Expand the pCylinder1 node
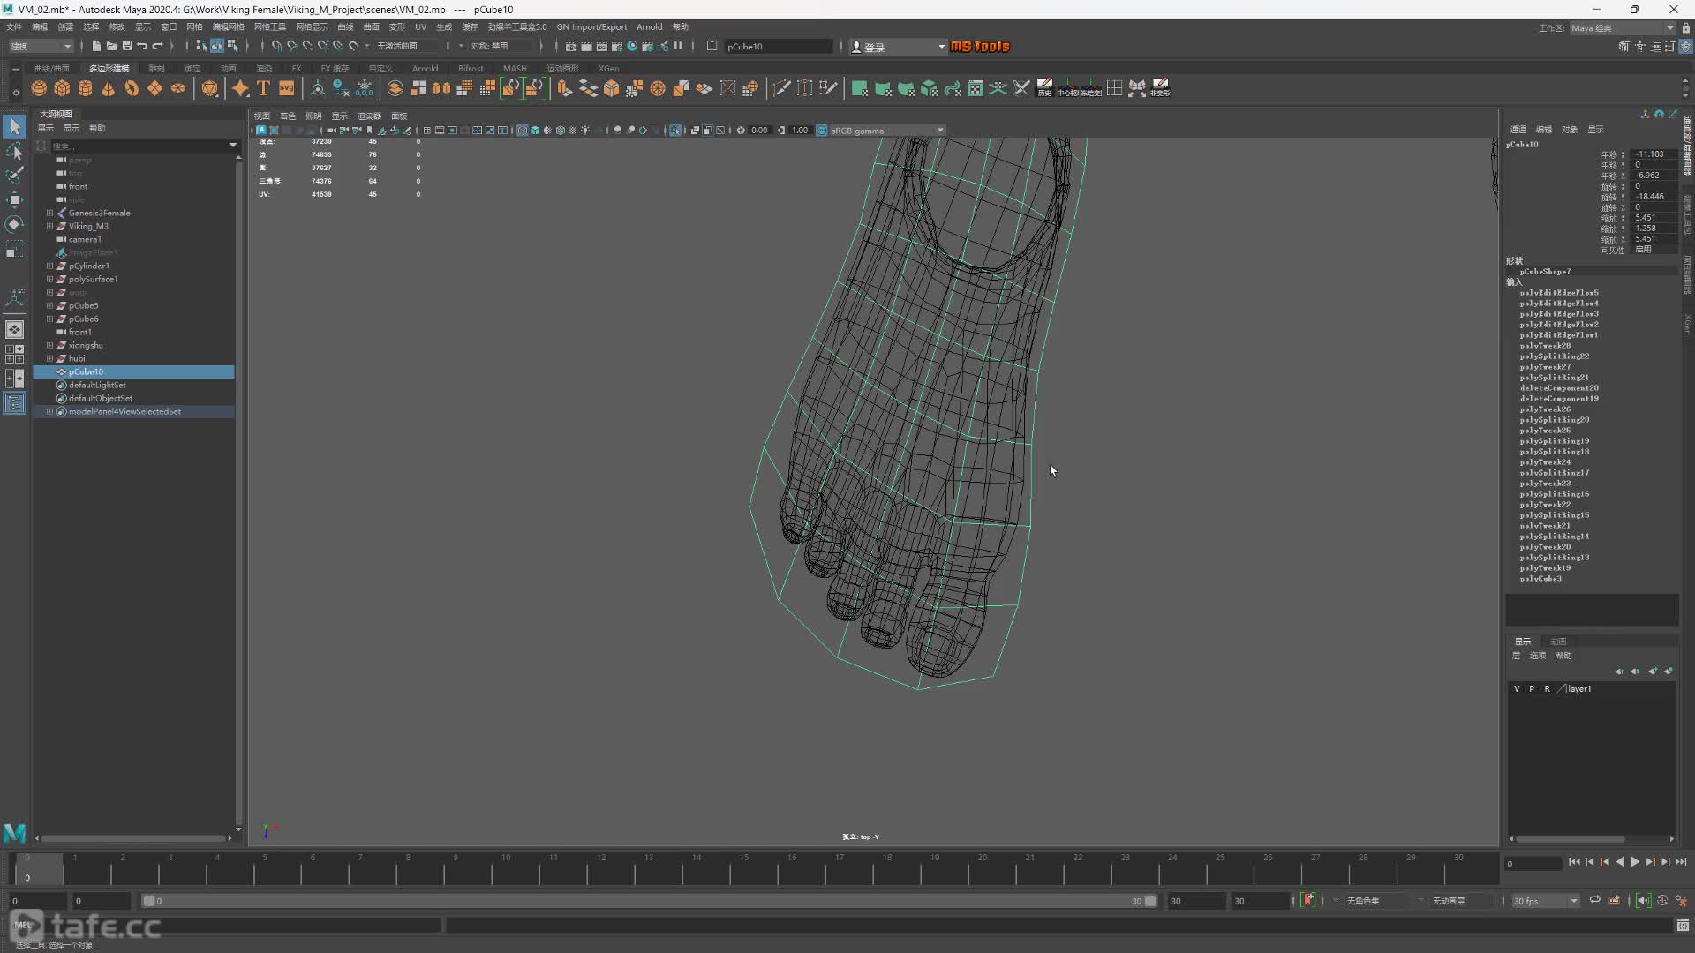This screenshot has width=1695, height=953. tap(49, 266)
